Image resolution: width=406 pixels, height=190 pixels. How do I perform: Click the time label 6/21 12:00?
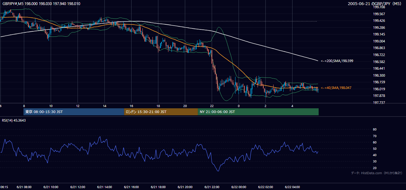point(78,187)
